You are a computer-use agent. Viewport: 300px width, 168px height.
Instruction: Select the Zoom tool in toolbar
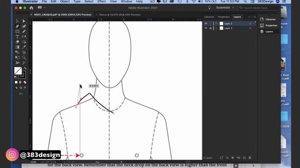coord(24,57)
